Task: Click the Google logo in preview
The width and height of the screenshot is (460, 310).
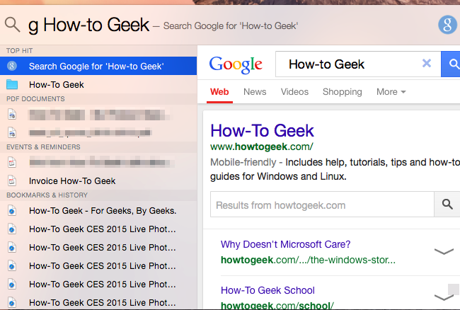Action: click(236, 65)
